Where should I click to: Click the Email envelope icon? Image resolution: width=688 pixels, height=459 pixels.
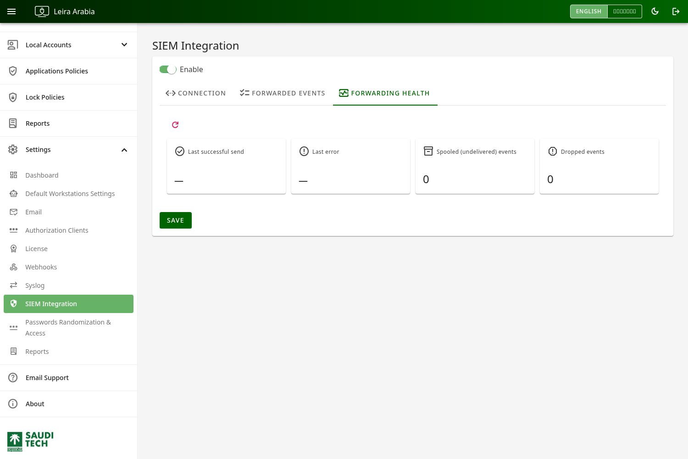[14, 212]
